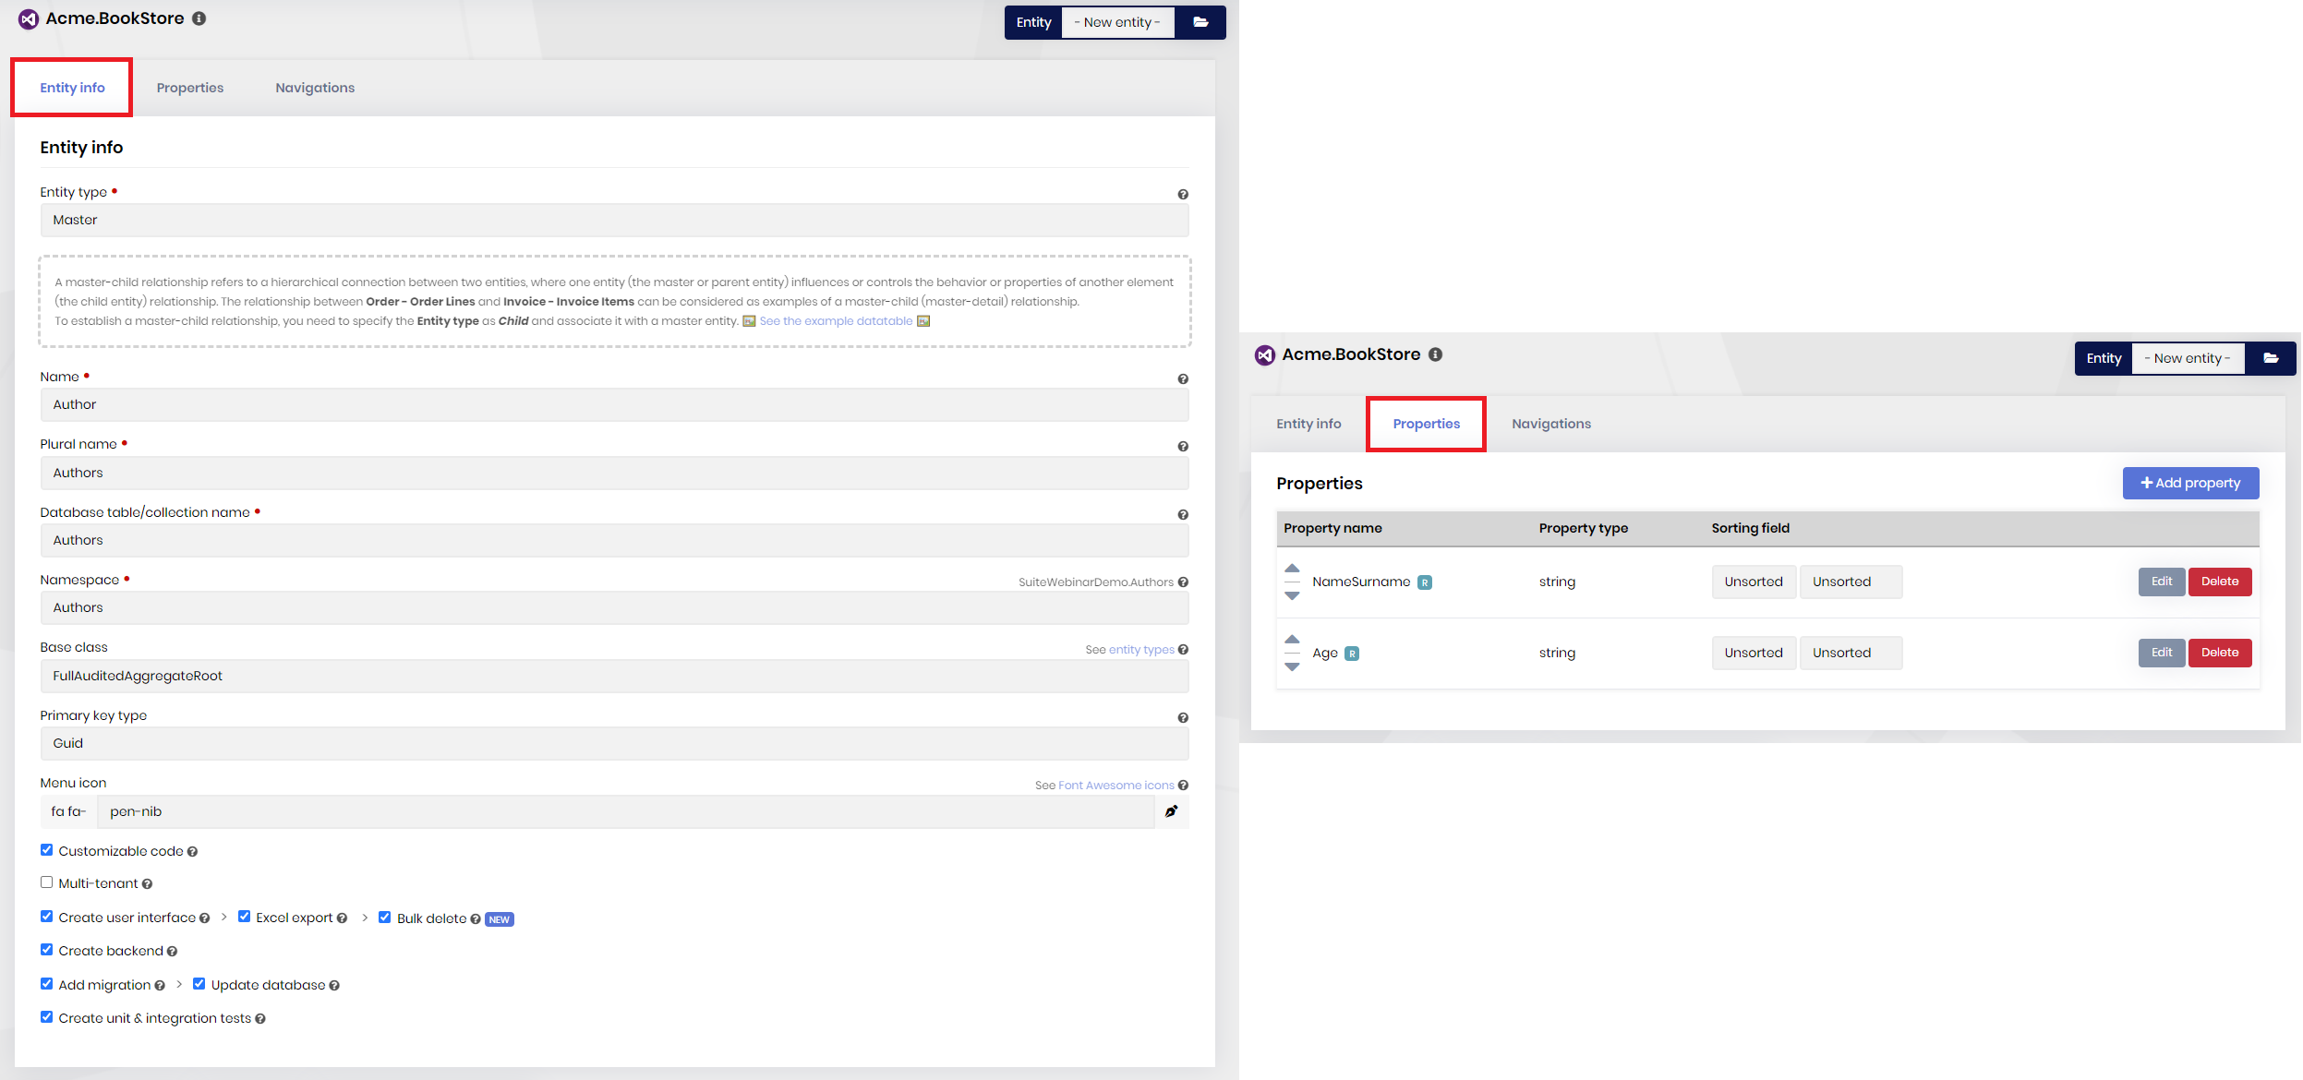The width and height of the screenshot is (2303, 1080).
Task: Move Age property down with arrow
Action: point(1292,666)
